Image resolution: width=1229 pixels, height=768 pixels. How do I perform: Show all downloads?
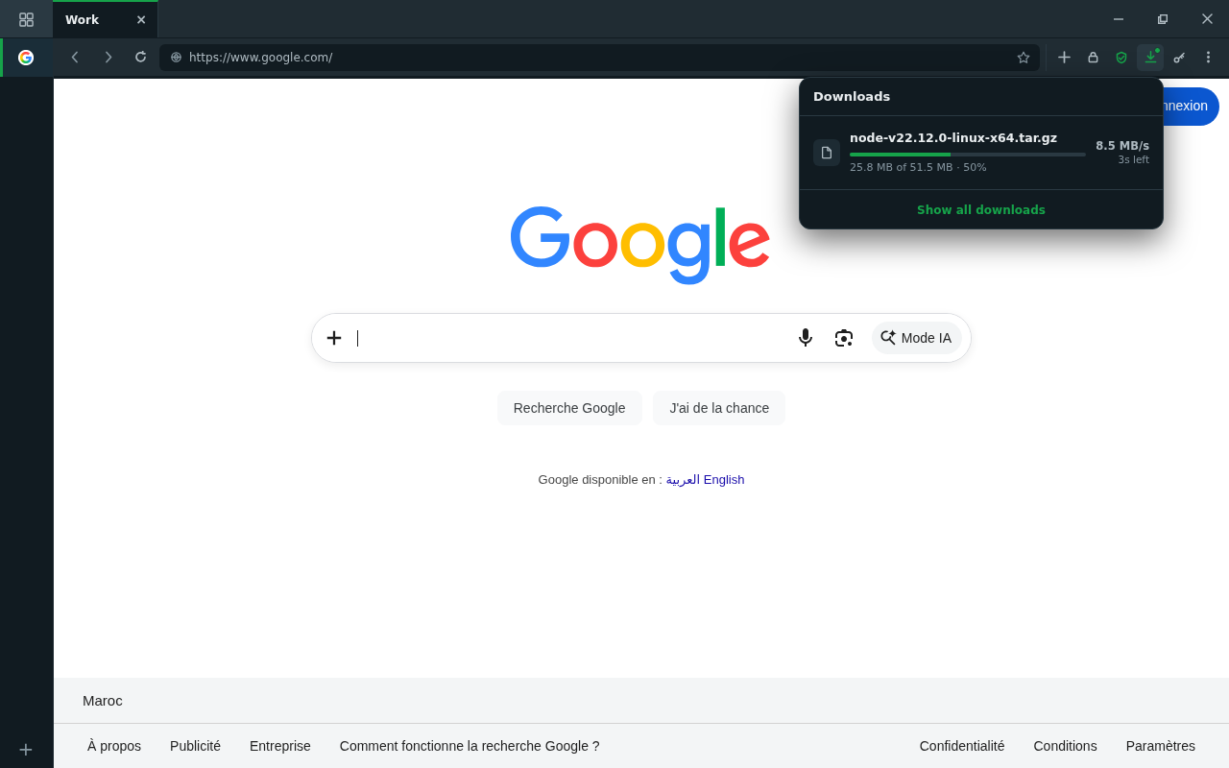[x=981, y=210]
